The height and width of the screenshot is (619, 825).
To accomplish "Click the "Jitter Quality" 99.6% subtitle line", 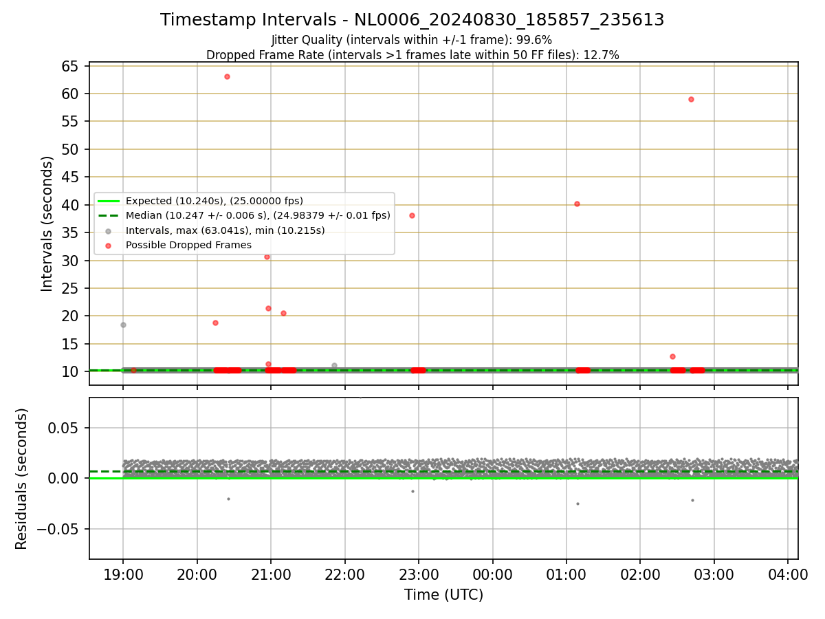I will tap(412, 41).
